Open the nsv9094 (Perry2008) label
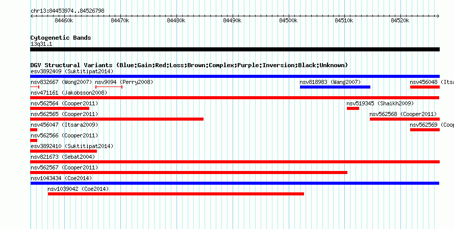Viewport: 454px width, 229px height. click(x=124, y=82)
